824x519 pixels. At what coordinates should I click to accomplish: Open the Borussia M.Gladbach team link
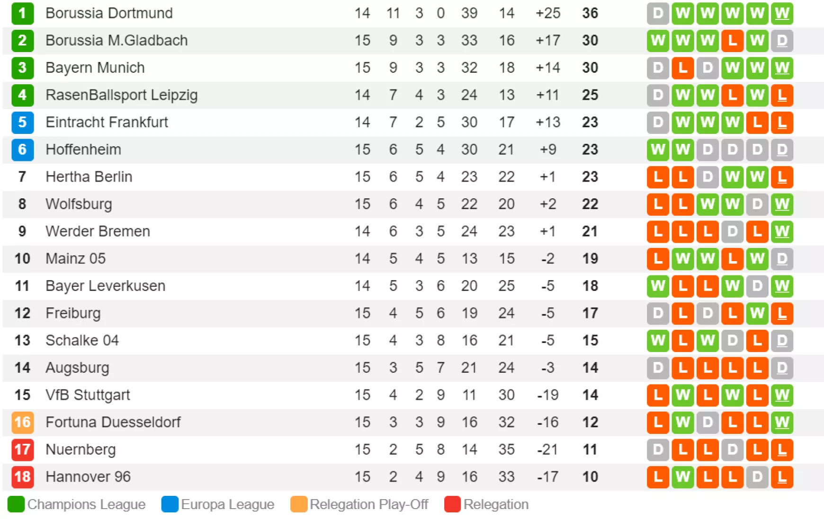pyautogui.click(x=116, y=40)
